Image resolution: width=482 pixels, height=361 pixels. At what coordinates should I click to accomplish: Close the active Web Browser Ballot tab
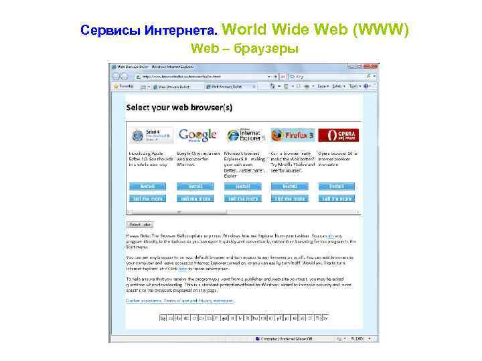[254, 87]
